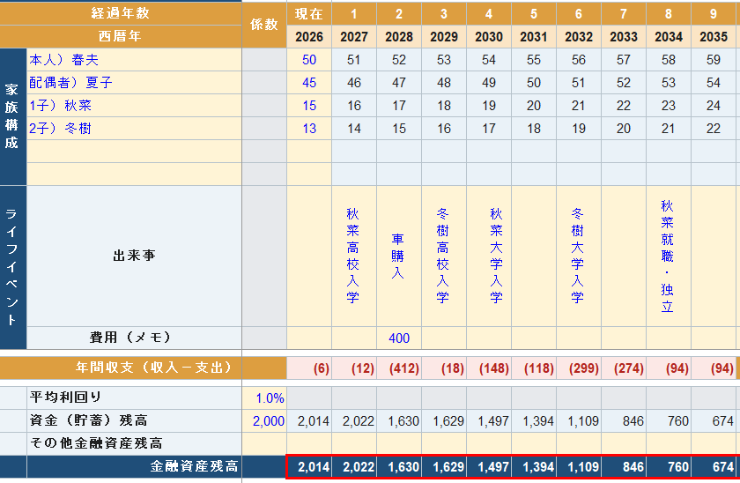Select the 本人）春夫 name cell
The image size is (740, 483).
coord(134,59)
